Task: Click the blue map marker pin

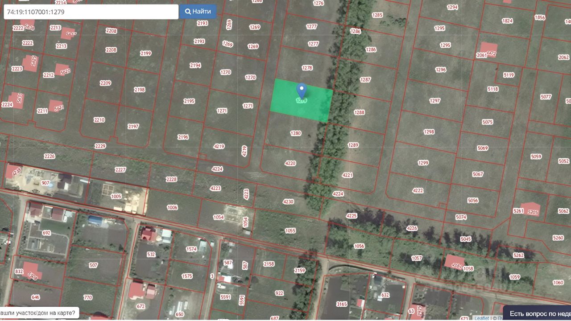Action: pos(302,91)
